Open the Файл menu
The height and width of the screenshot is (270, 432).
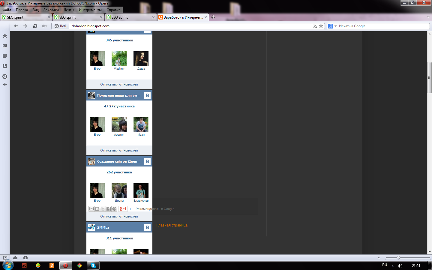pyautogui.click(x=7, y=10)
